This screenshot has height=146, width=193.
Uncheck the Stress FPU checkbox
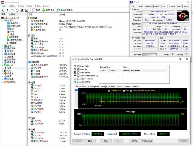[78, 69]
